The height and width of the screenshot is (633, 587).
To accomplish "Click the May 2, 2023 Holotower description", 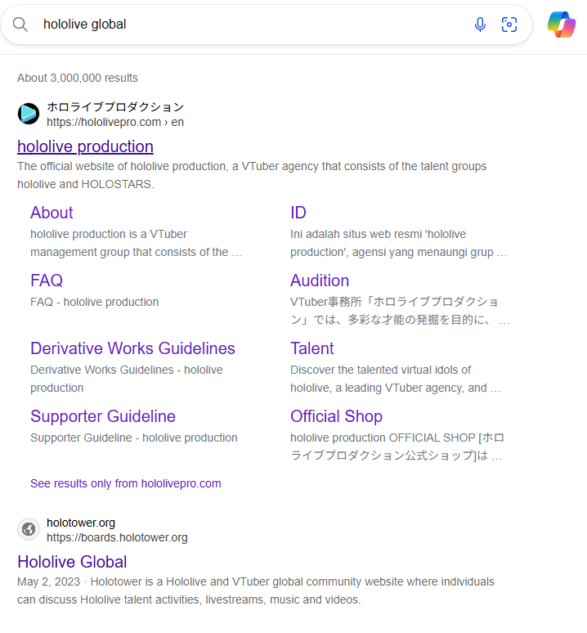I will pyautogui.click(x=256, y=590).
